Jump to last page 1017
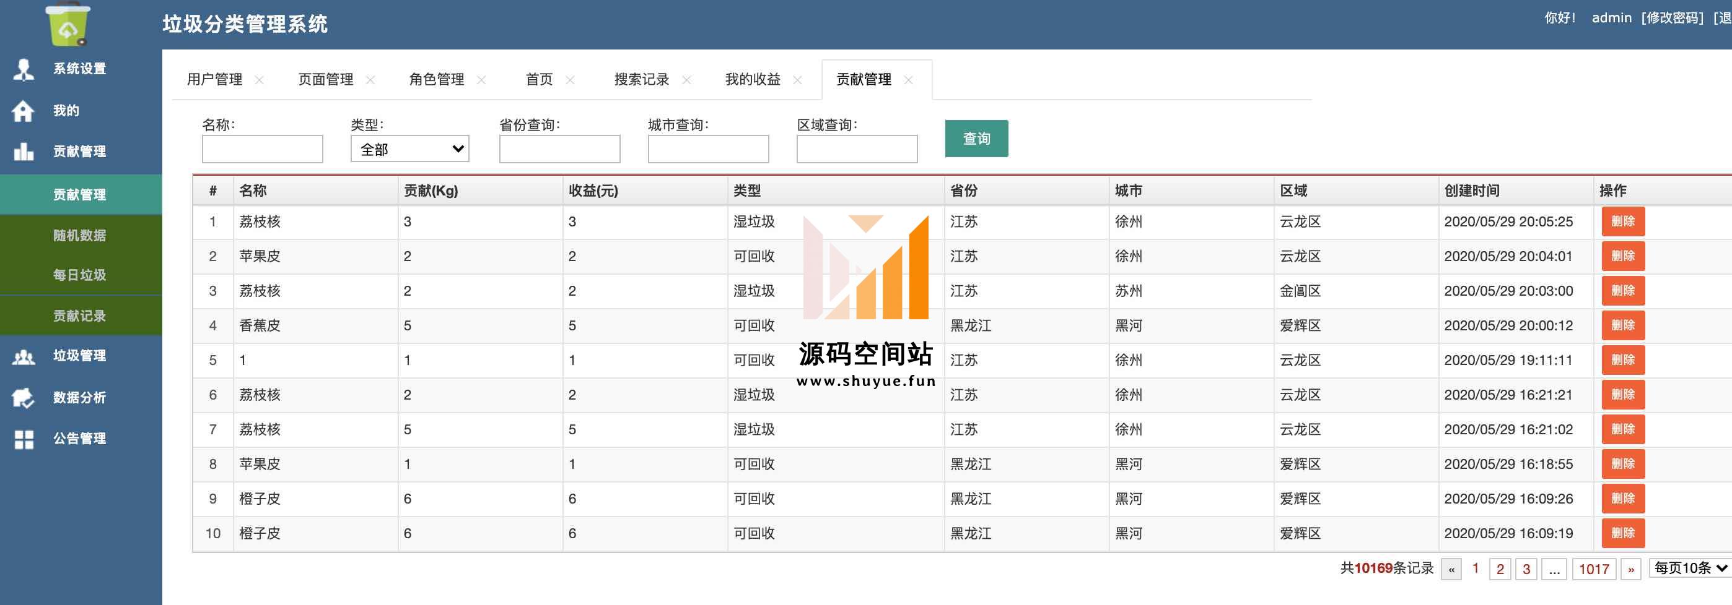The height and width of the screenshot is (605, 1732). [x=1594, y=569]
